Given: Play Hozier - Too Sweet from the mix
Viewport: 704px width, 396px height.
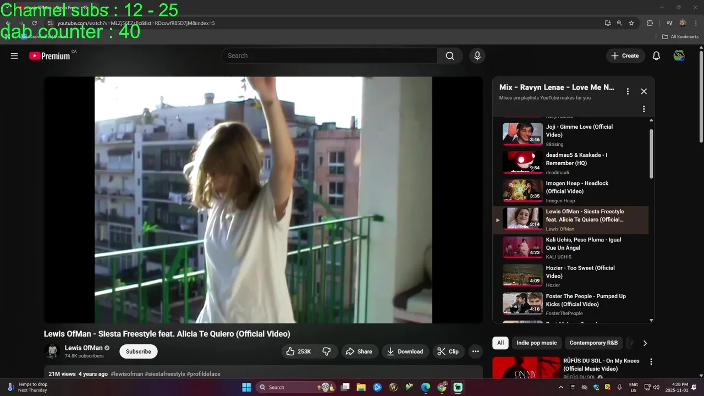Looking at the screenshot, I should click(570, 276).
